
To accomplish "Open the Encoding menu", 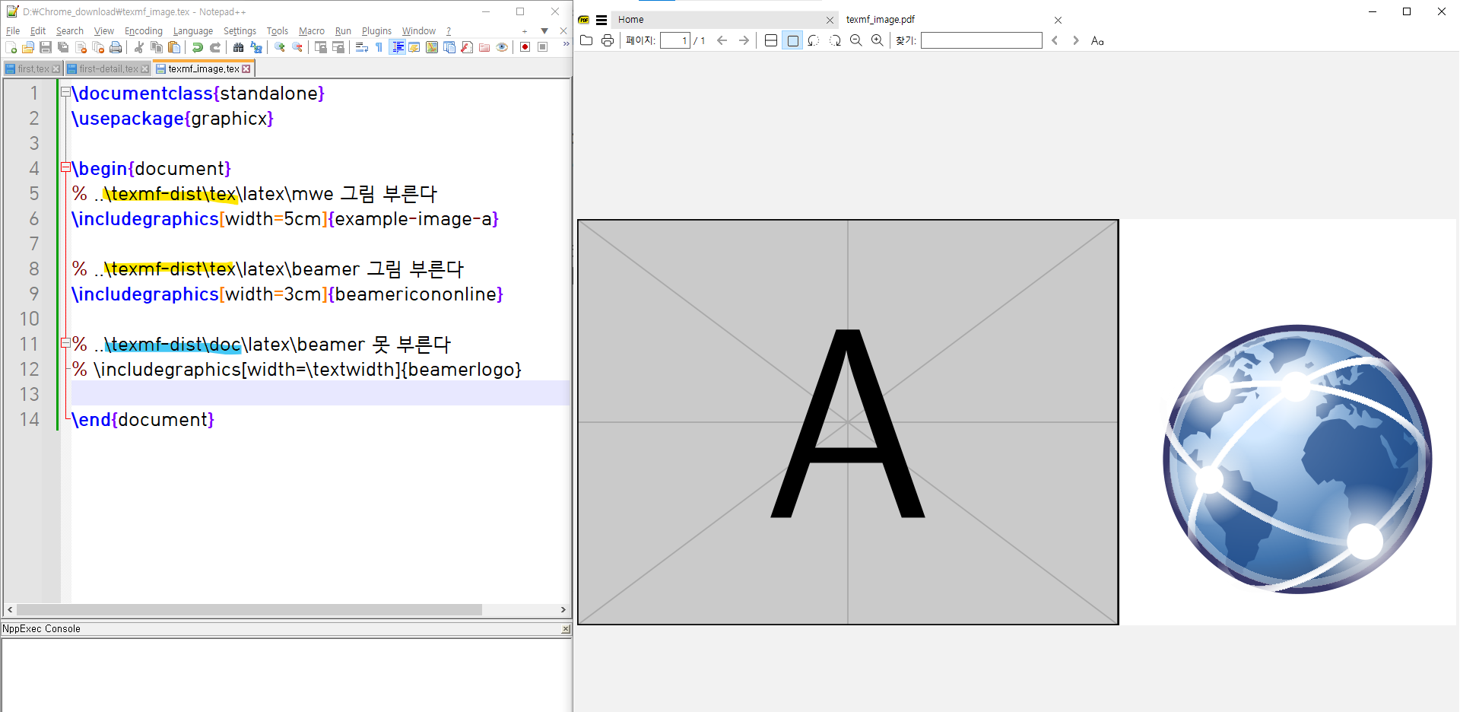I will [x=144, y=31].
